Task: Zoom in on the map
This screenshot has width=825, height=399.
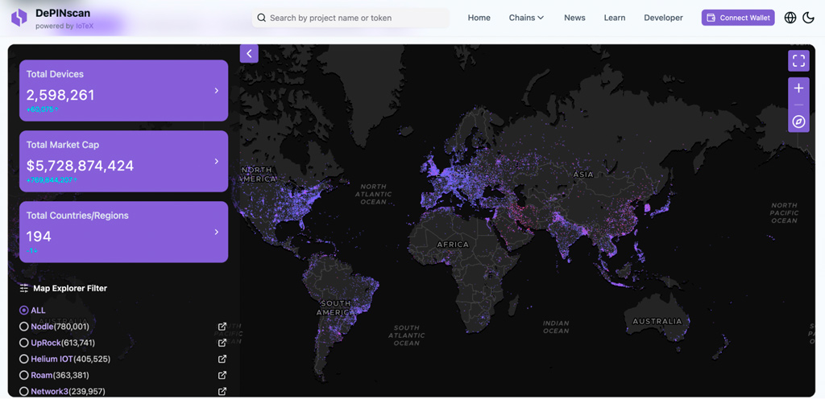Action: tap(798, 88)
